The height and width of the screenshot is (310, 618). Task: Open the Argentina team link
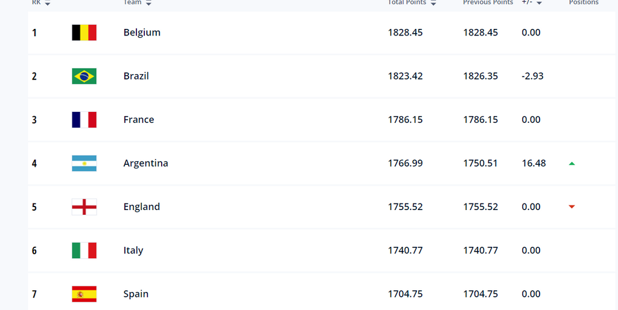point(145,163)
